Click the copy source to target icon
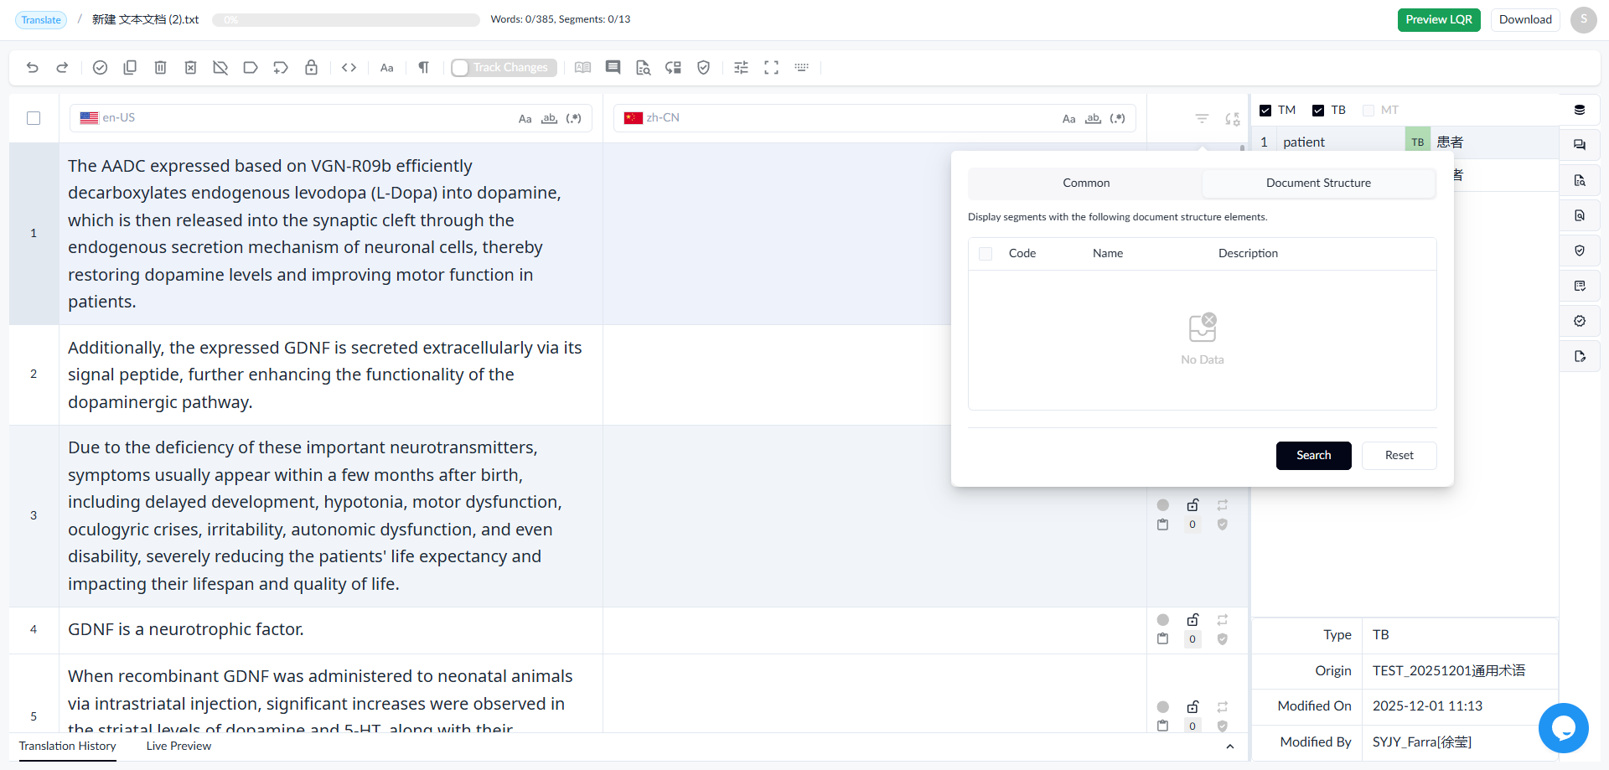Screen dimensions: 1609x770 [x=130, y=68]
